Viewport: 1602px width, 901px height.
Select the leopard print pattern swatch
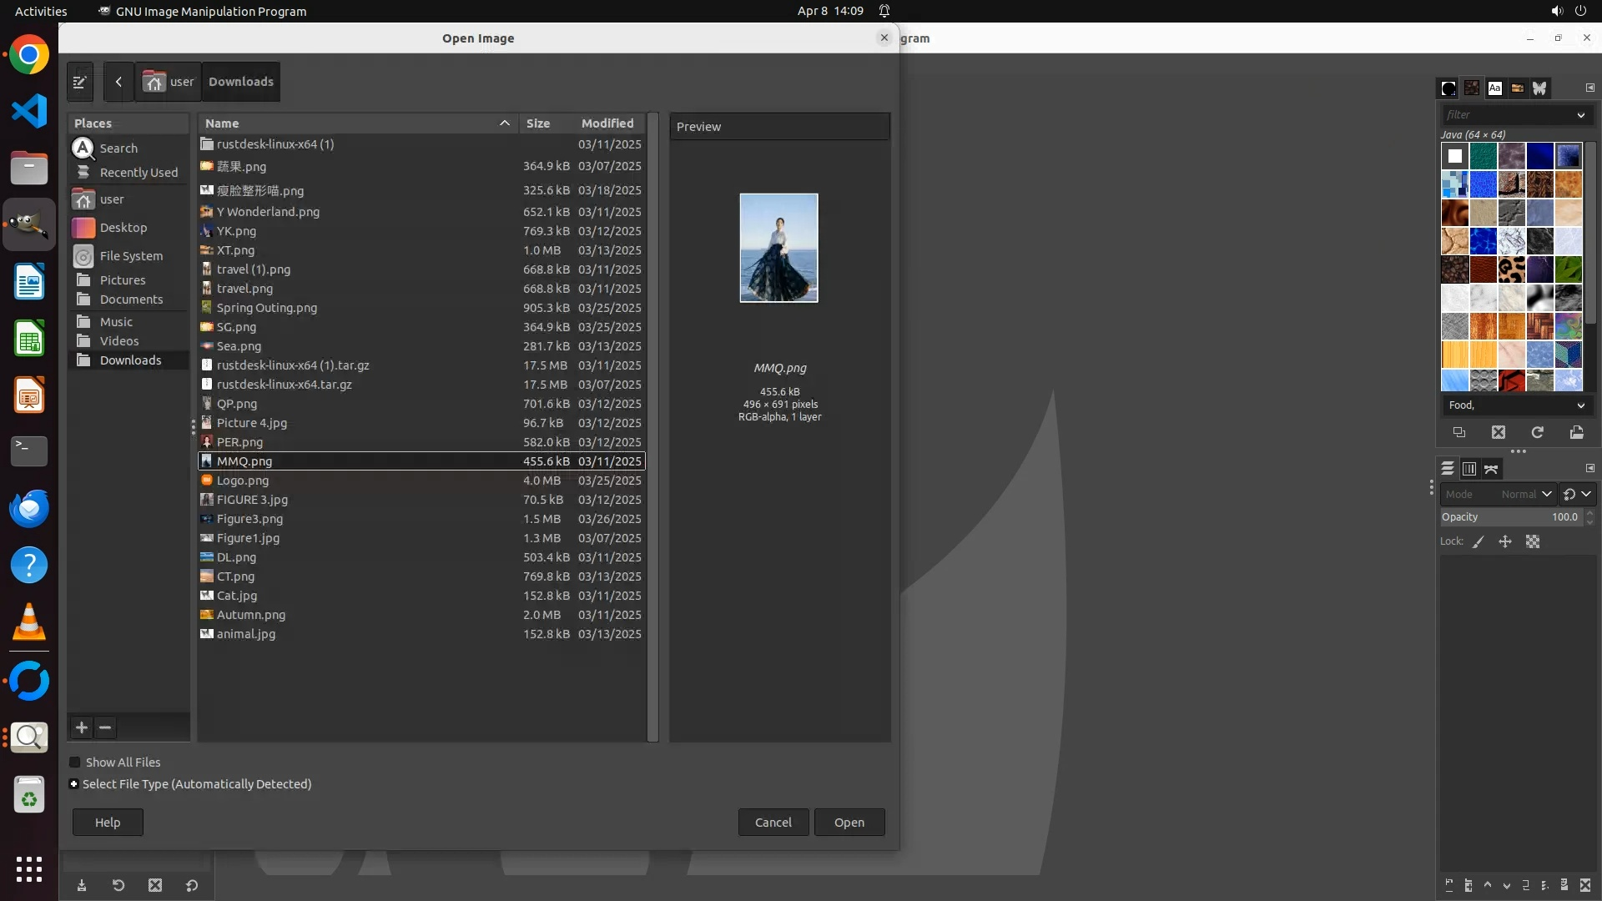1511,269
